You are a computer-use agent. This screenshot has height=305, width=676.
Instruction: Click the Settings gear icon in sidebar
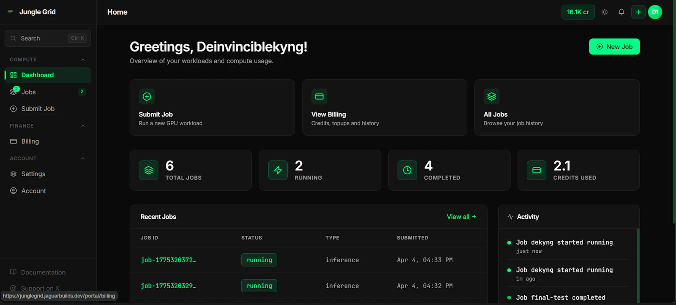[x=14, y=174]
